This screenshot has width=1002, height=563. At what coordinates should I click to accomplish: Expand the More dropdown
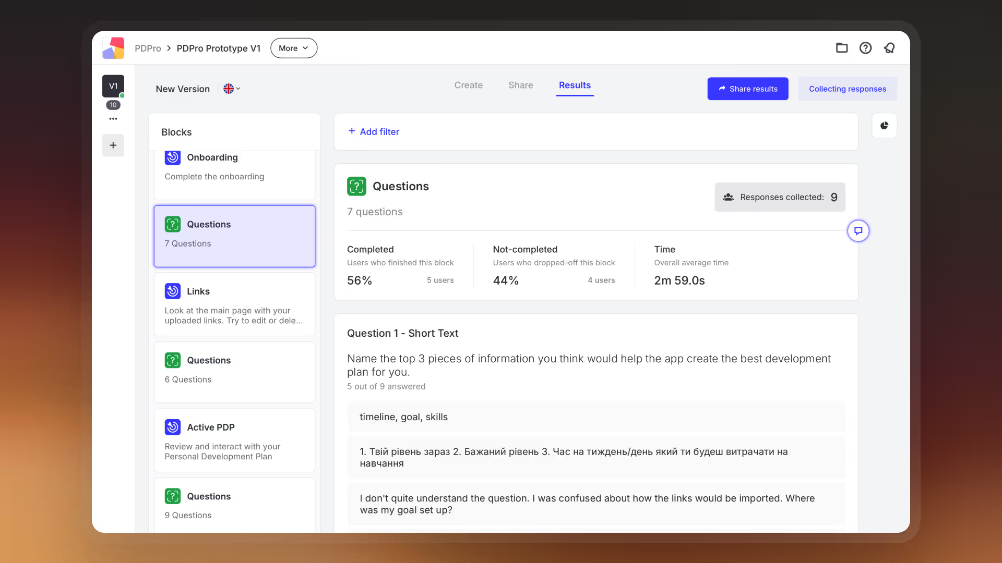(x=293, y=48)
